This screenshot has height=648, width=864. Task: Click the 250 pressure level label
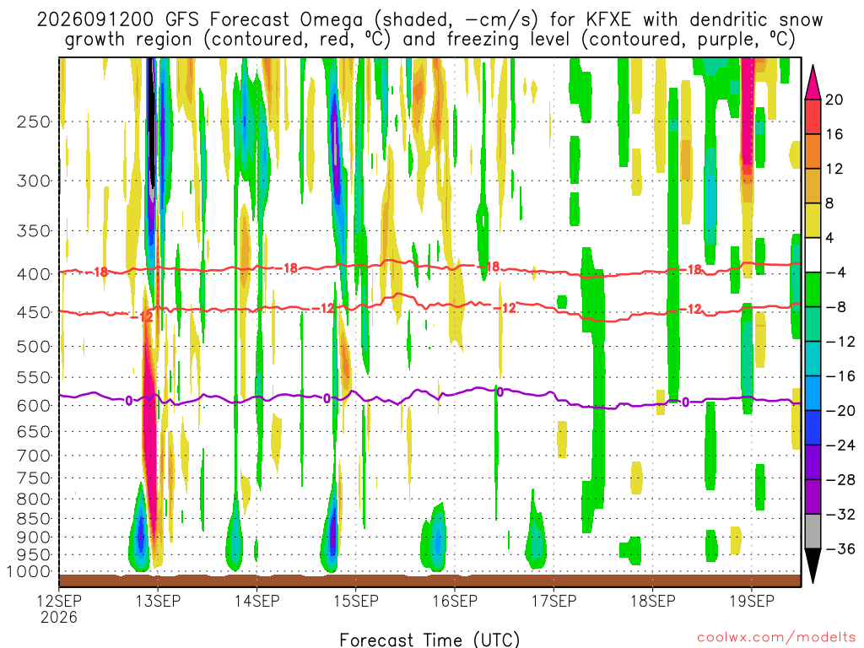34,121
